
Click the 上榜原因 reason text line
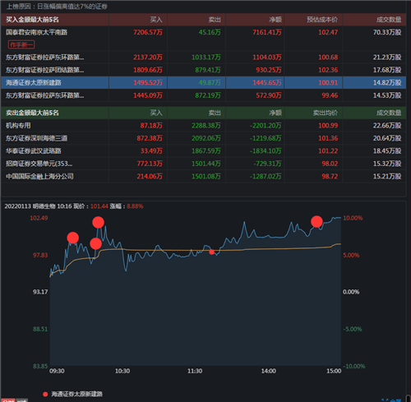coord(57,7)
